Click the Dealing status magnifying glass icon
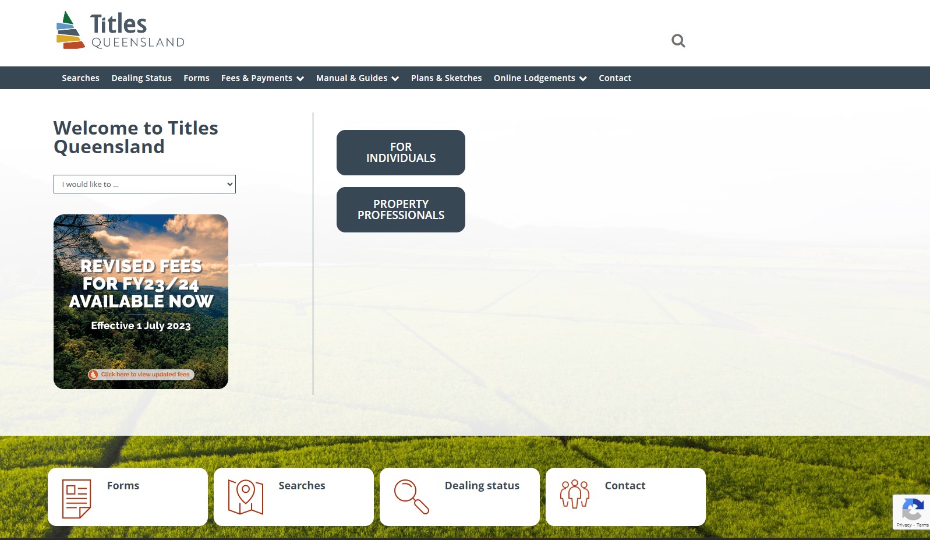This screenshot has height=540, width=930. point(411,497)
